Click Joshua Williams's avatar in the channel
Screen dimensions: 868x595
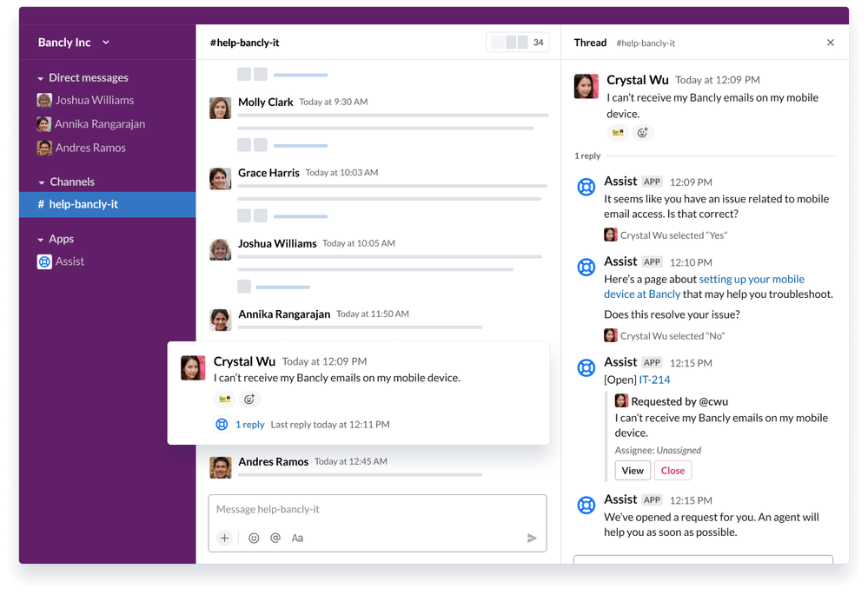tap(221, 249)
